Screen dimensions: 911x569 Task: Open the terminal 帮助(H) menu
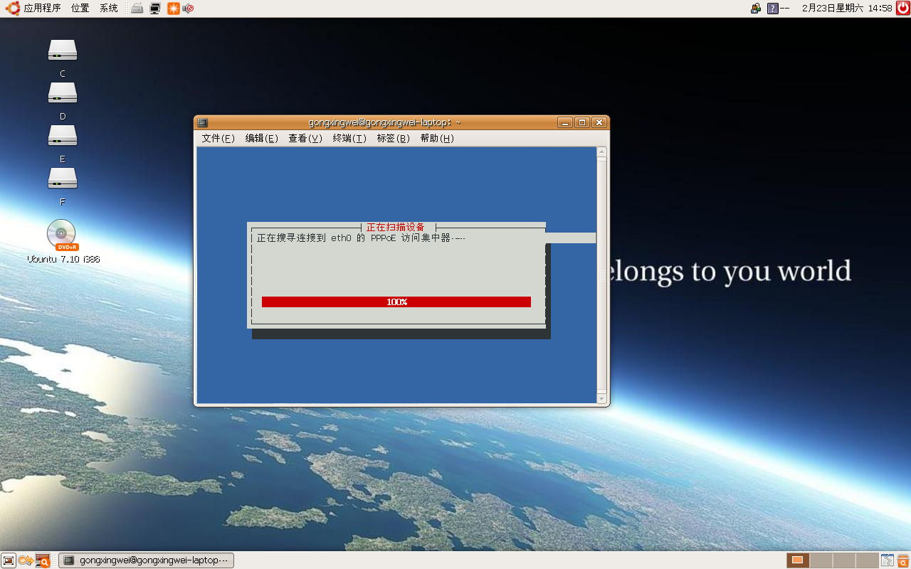(437, 139)
